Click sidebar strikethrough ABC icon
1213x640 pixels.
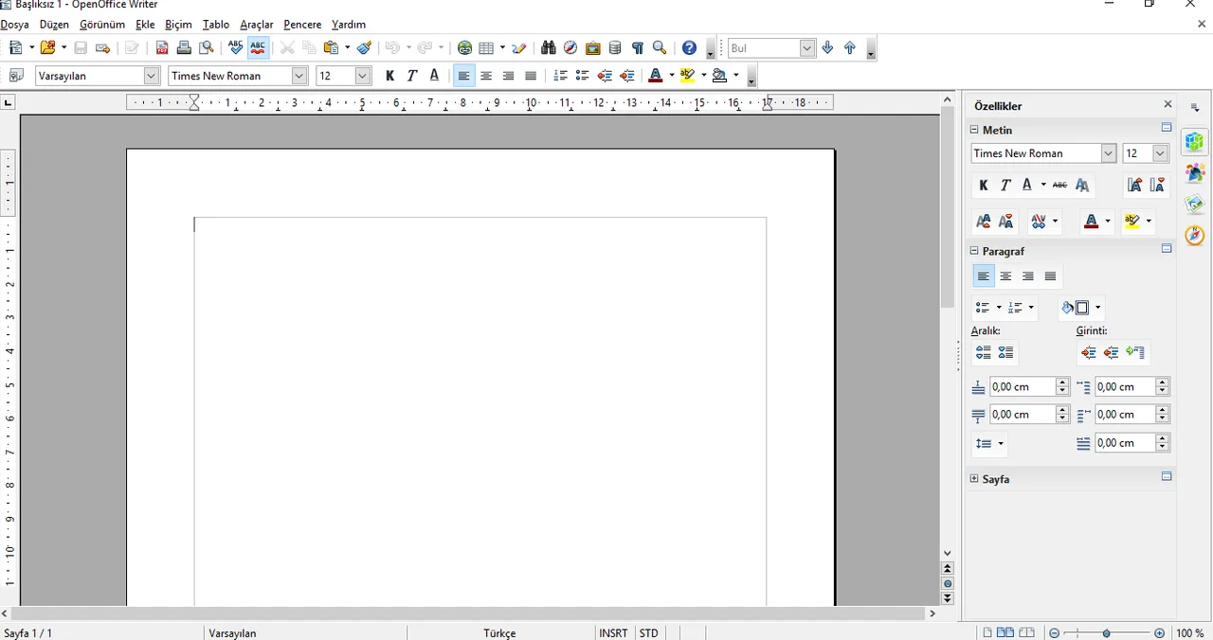click(1059, 186)
